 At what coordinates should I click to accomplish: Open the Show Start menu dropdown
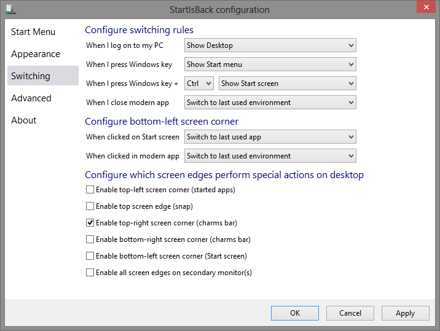[x=270, y=64]
